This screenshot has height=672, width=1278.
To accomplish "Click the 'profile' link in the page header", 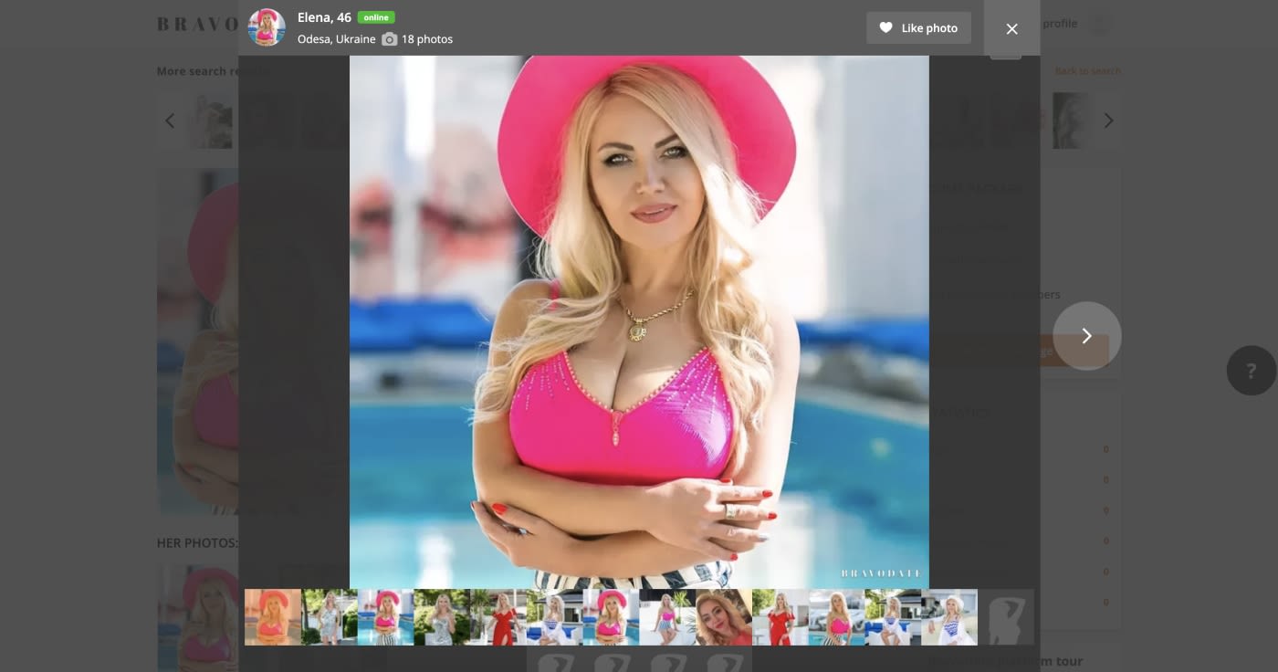I will point(1060,24).
